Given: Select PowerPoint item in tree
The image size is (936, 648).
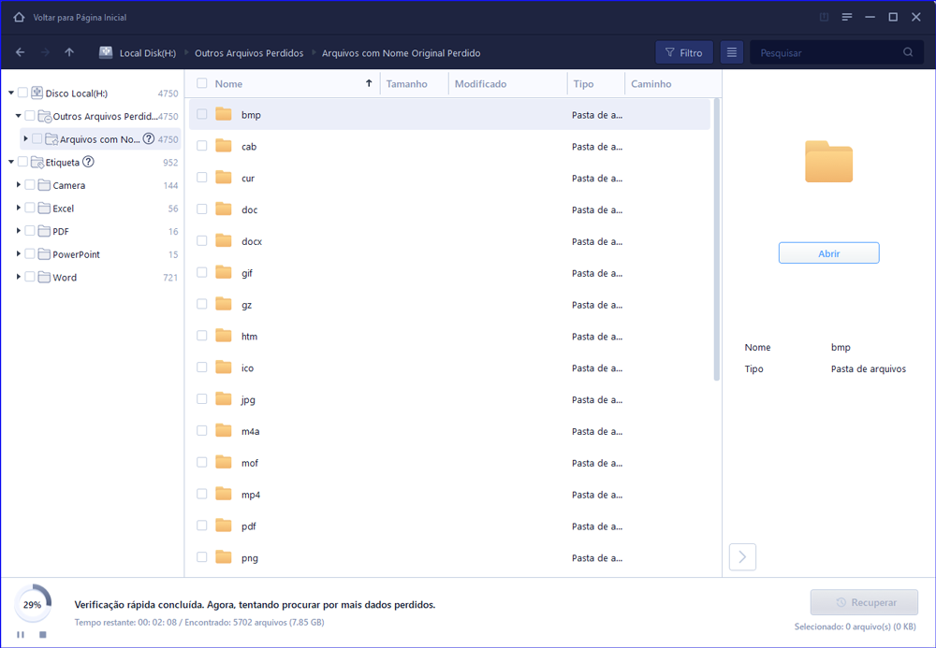Looking at the screenshot, I should (x=76, y=254).
